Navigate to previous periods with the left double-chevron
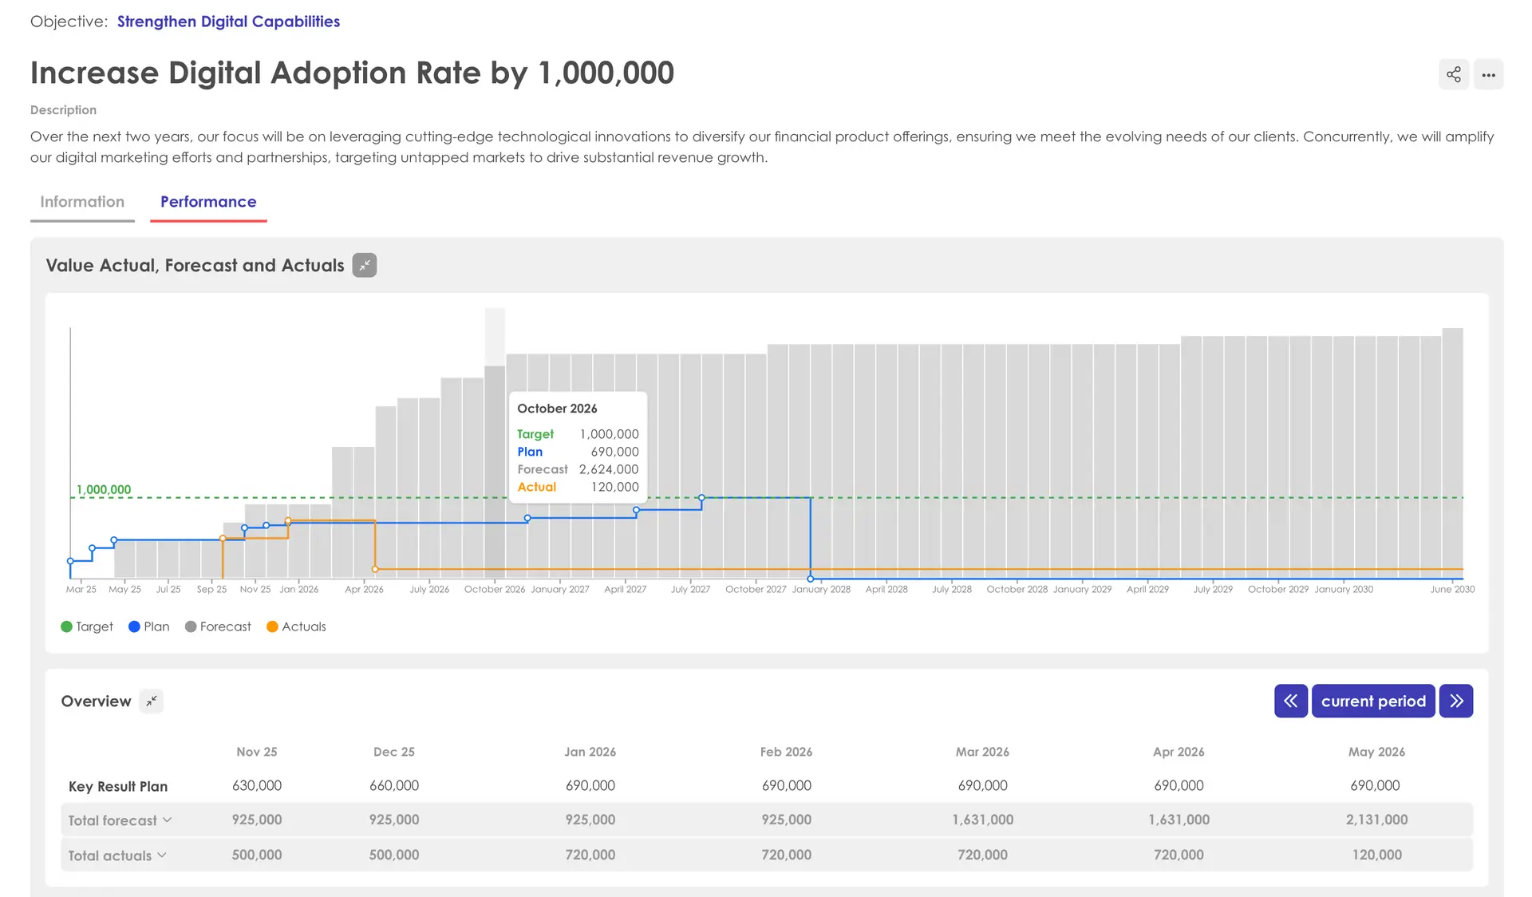This screenshot has width=1532, height=897. pos(1290,701)
